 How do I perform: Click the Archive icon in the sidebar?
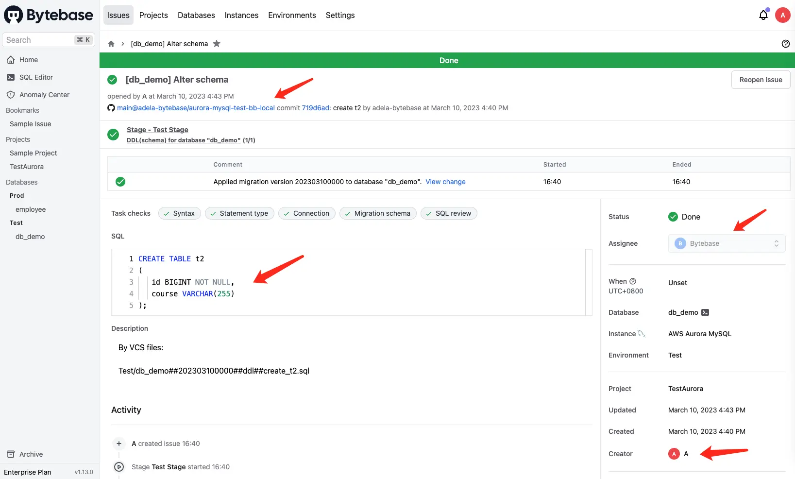tap(11, 454)
